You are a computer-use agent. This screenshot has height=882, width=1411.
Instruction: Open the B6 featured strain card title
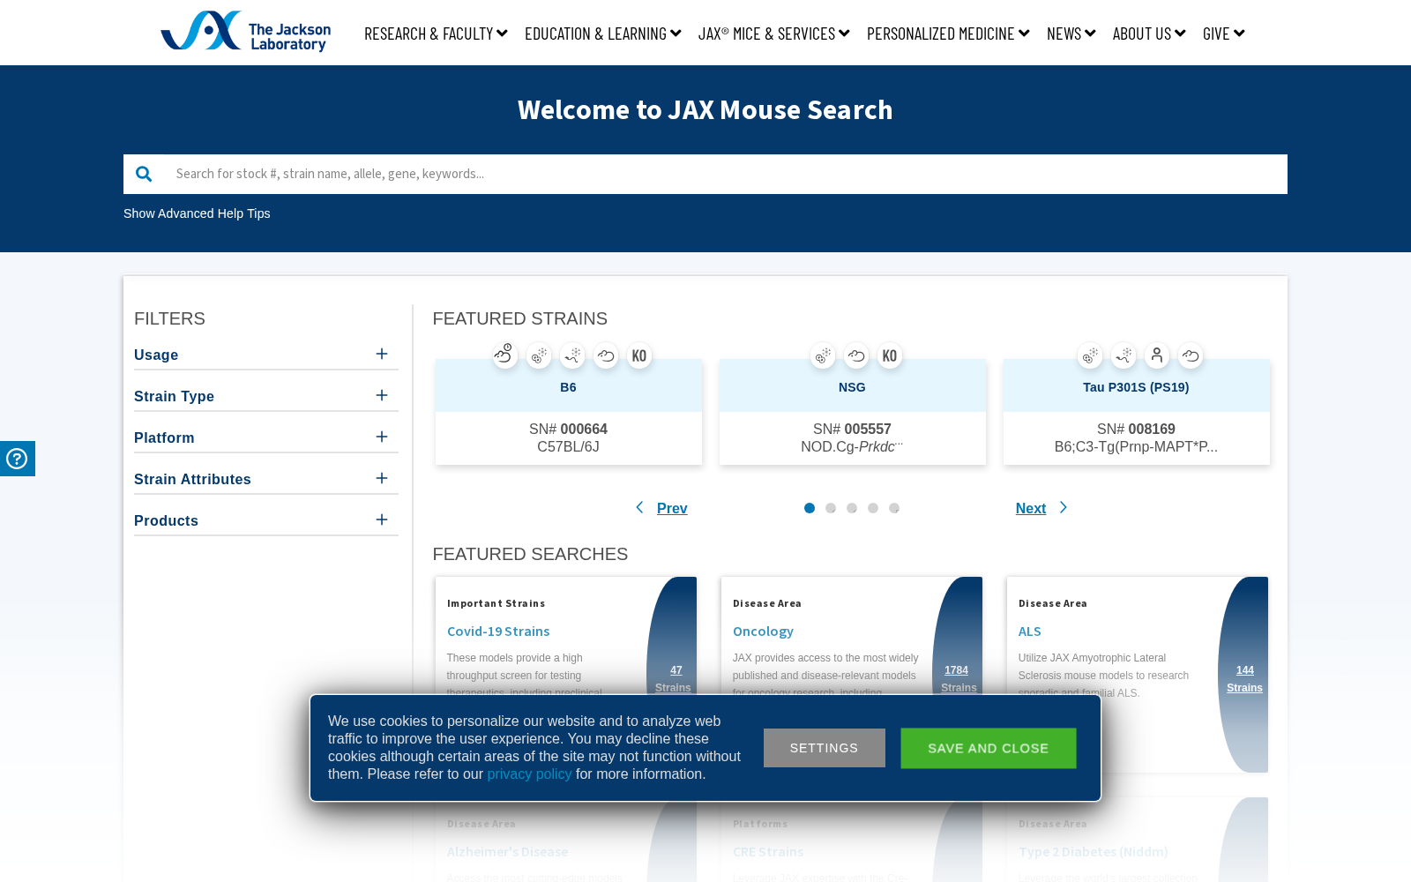click(x=568, y=387)
